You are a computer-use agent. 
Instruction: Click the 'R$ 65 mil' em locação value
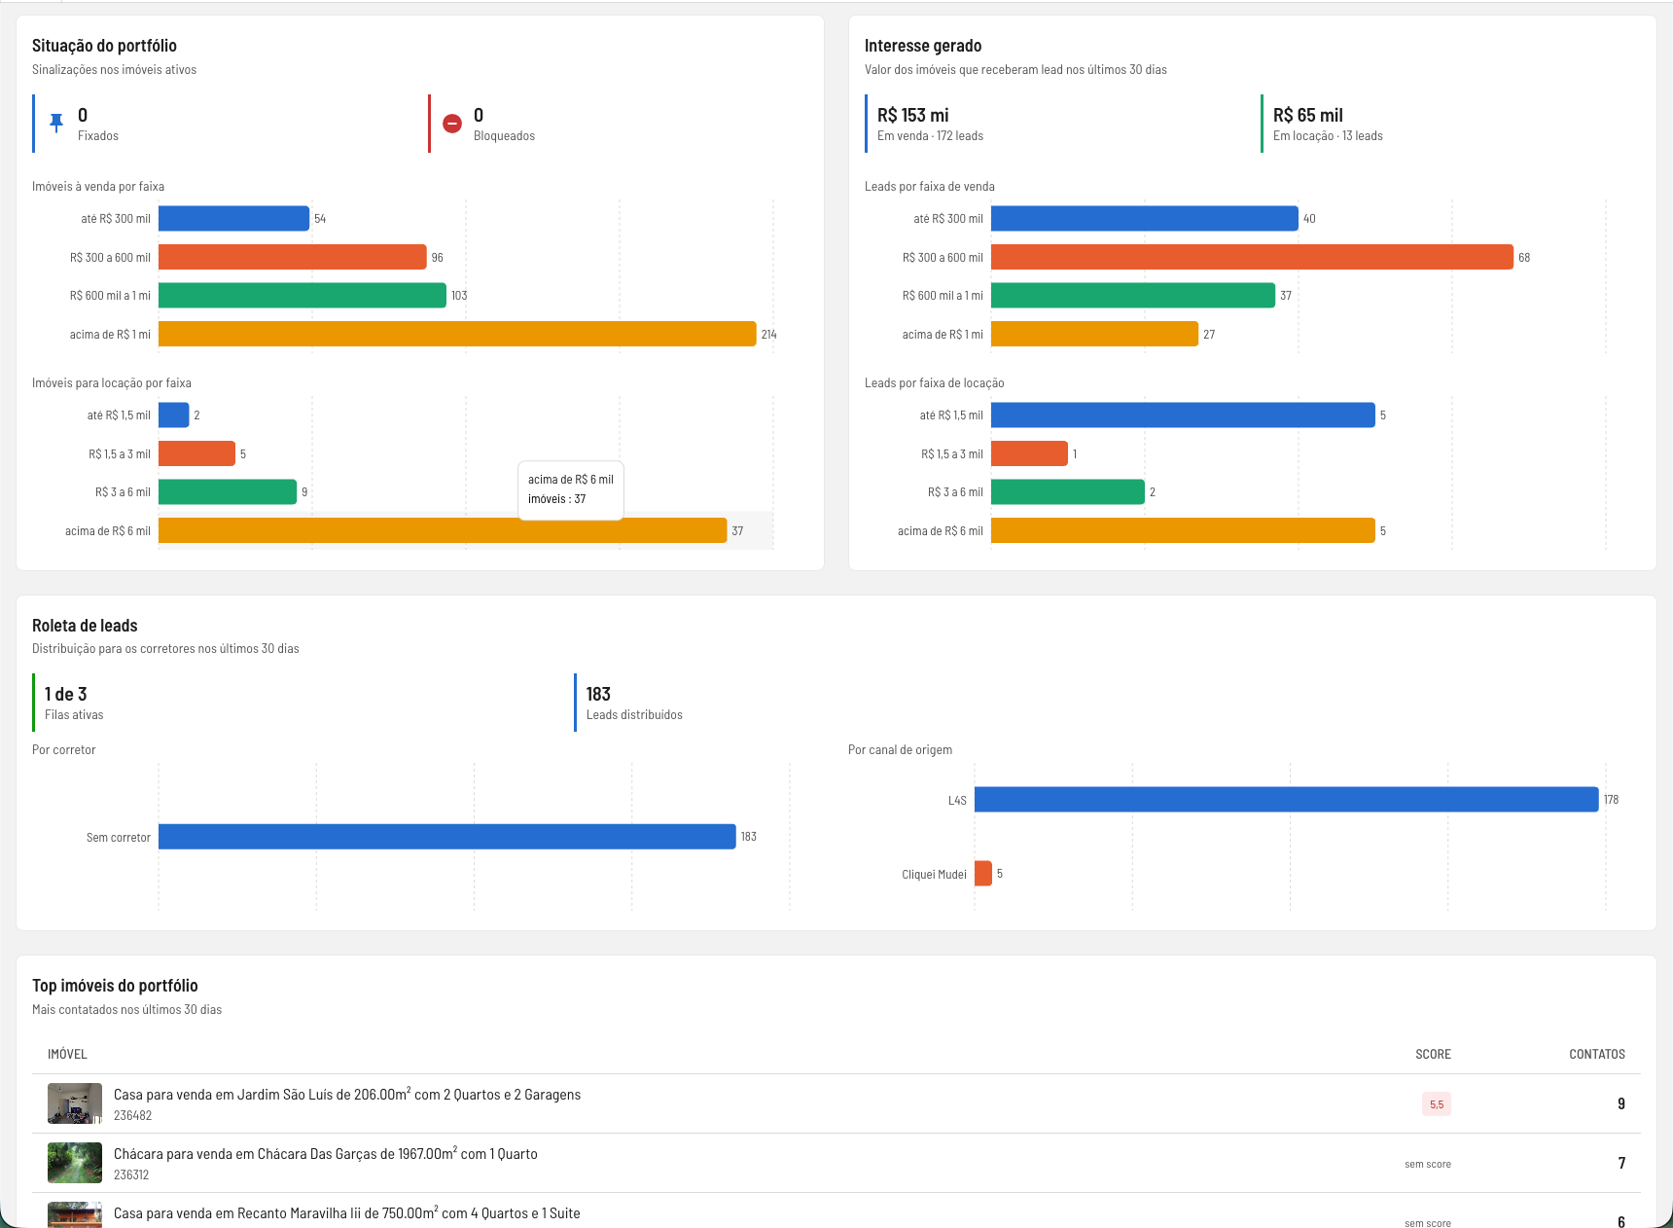click(x=1308, y=115)
